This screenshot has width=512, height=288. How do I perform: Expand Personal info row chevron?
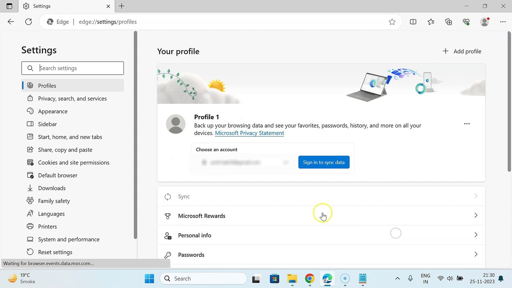click(x=476, y=235)
